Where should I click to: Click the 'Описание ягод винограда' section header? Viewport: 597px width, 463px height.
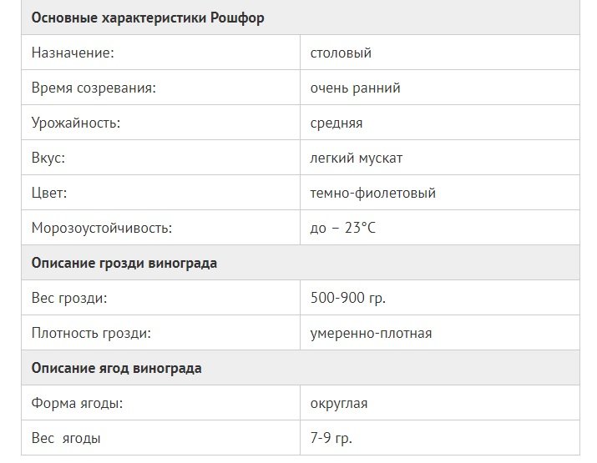(x=116, y=368)
